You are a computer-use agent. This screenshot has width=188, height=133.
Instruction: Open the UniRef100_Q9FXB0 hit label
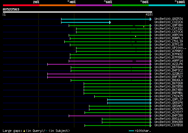click(x=169, y=25)
